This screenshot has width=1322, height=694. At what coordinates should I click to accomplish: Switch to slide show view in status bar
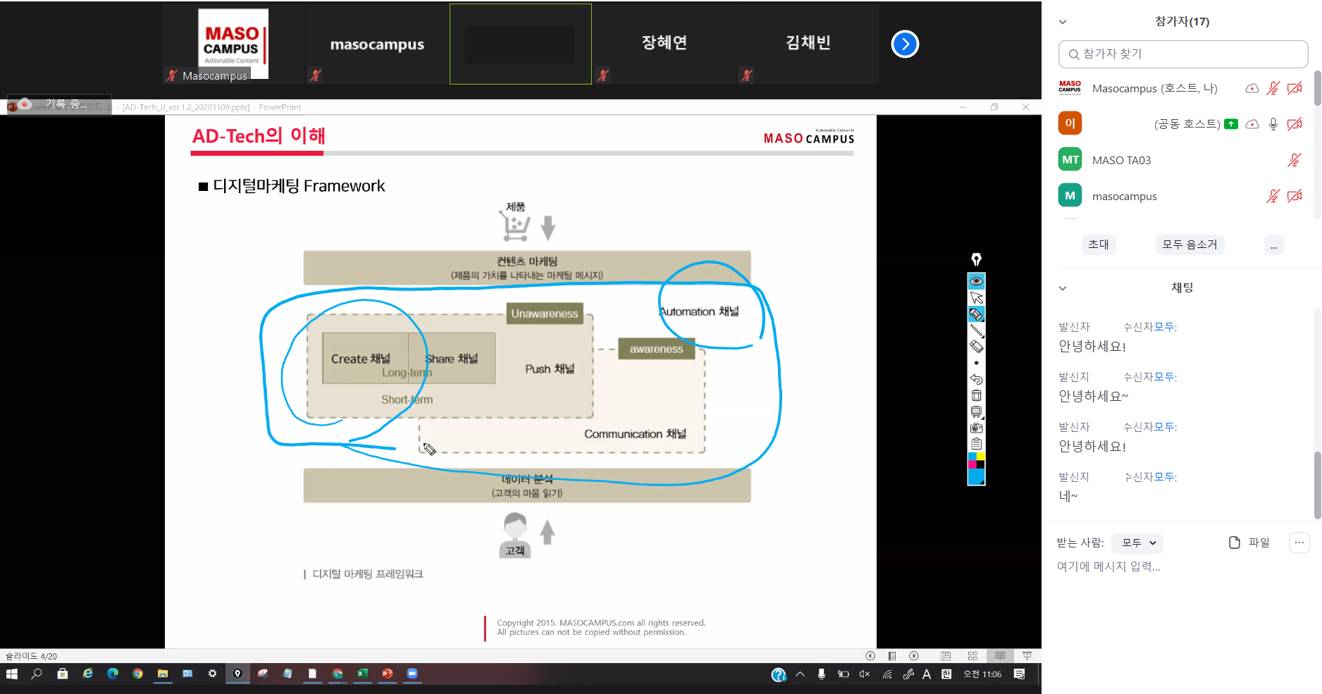(1027, 656)
